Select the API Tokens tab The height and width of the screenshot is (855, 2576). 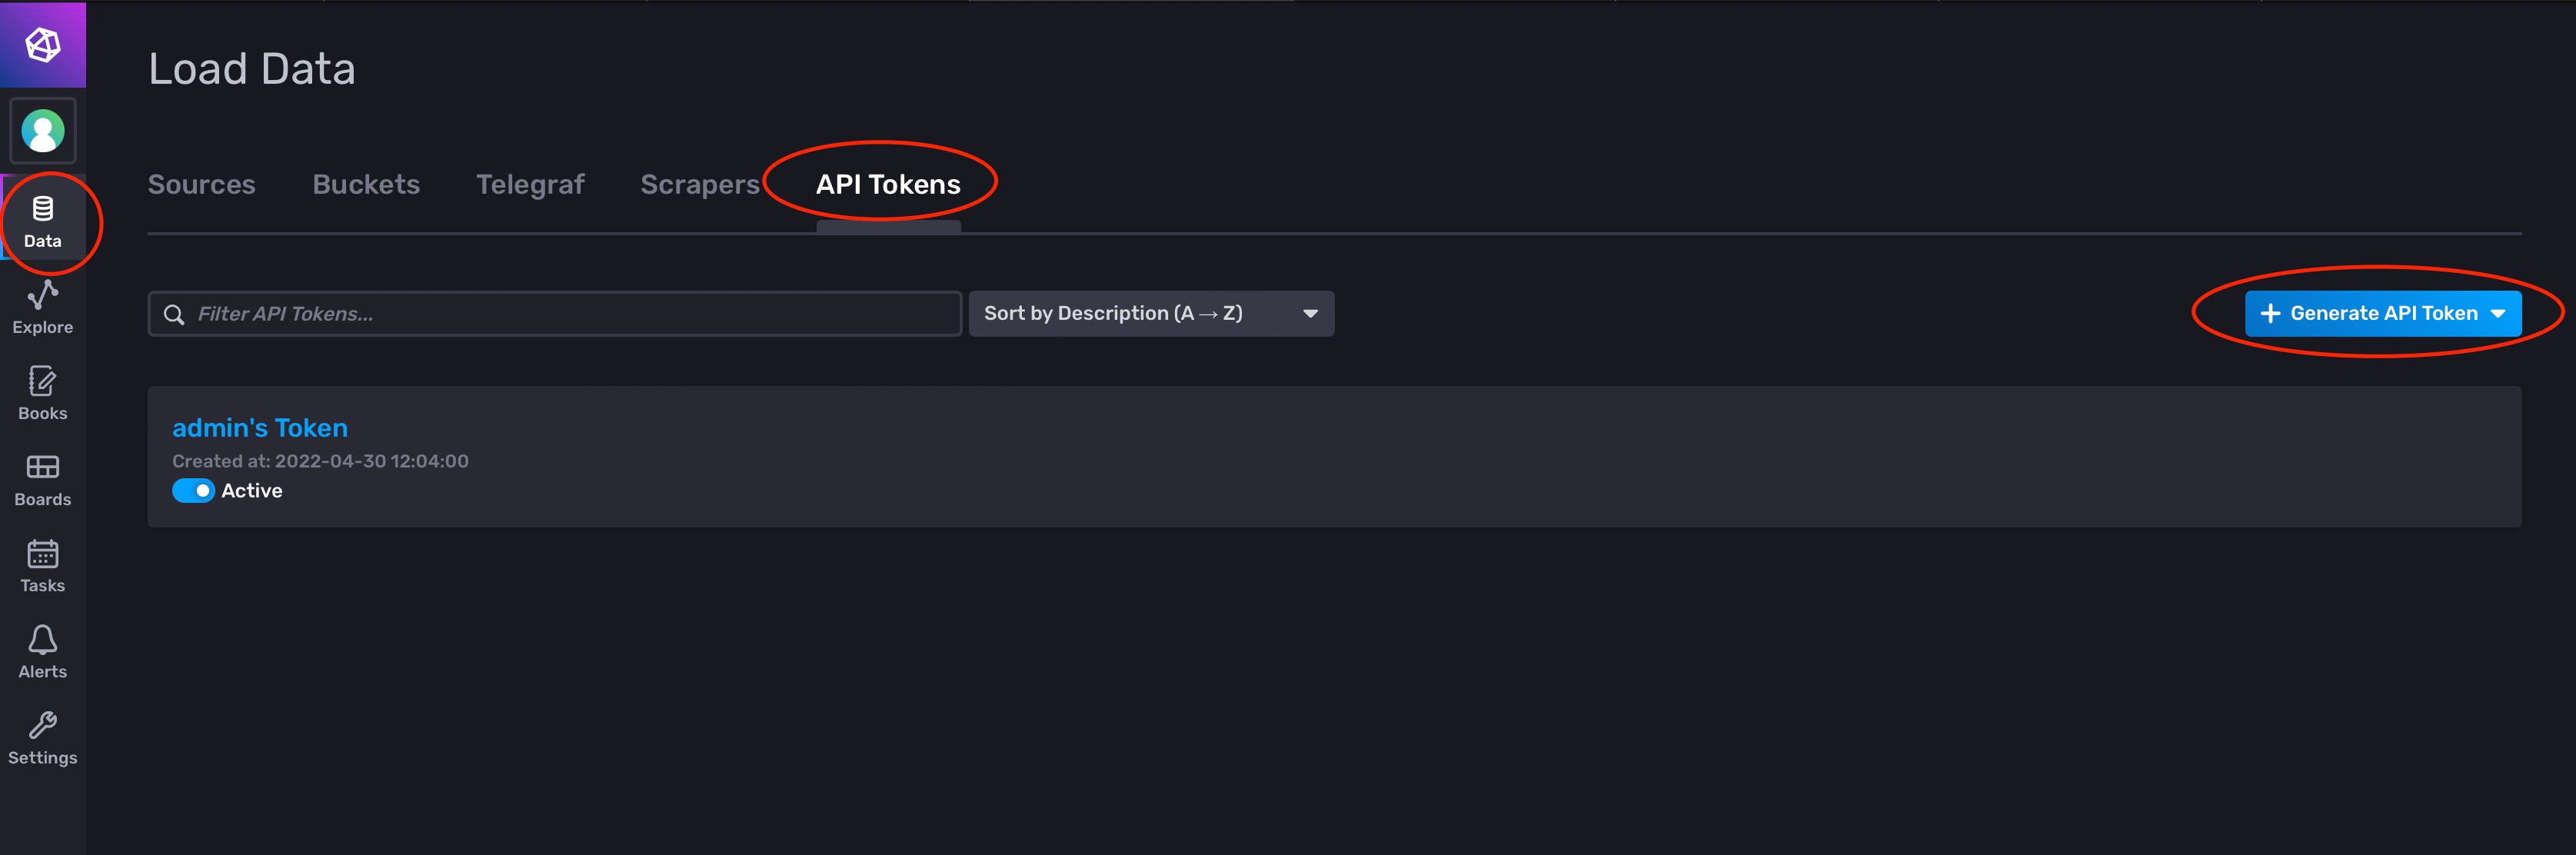(x=888, y=185)
